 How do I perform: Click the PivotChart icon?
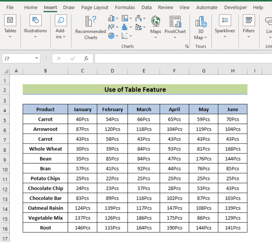tap(175, 22)
